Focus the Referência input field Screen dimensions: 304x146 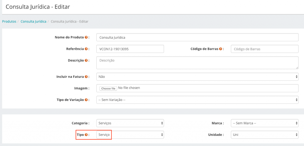(x=130, y=49)
